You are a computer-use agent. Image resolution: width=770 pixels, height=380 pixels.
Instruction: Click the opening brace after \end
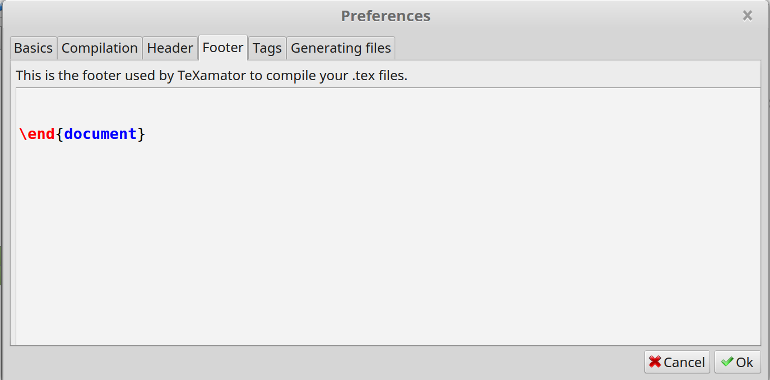pos(59,135)
